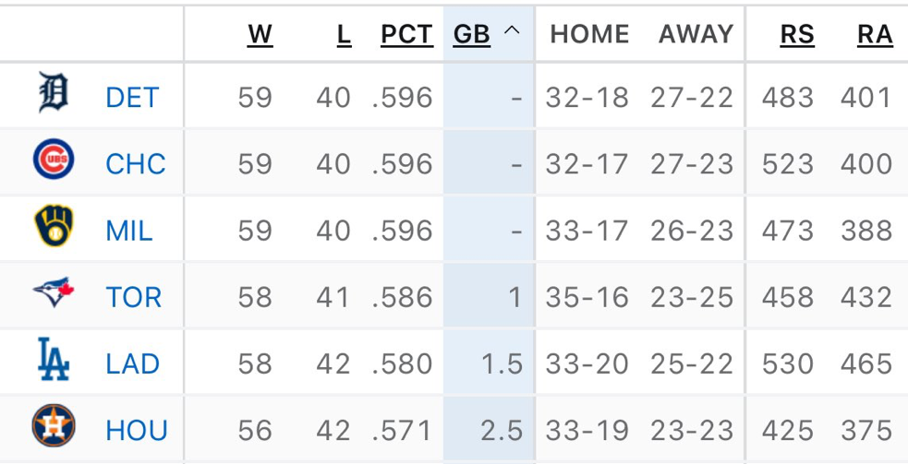Click the HOME column header
Screen dimensions: 908x464
click(589, 35)
